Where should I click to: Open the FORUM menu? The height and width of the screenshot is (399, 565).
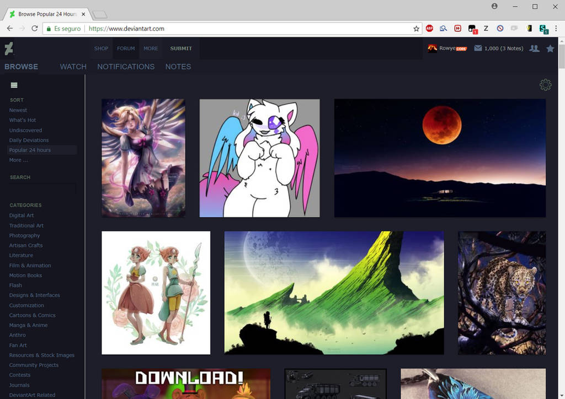pos(126,48)
